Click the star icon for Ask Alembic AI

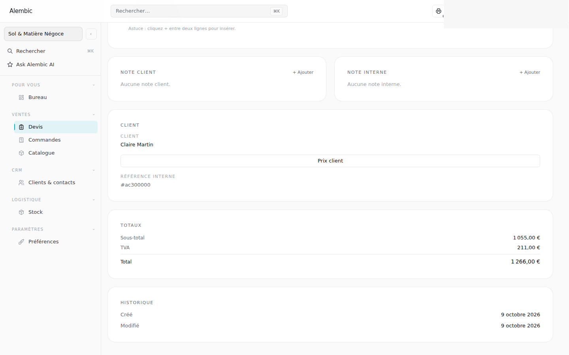pyautogui.click(x=10, y=65)
